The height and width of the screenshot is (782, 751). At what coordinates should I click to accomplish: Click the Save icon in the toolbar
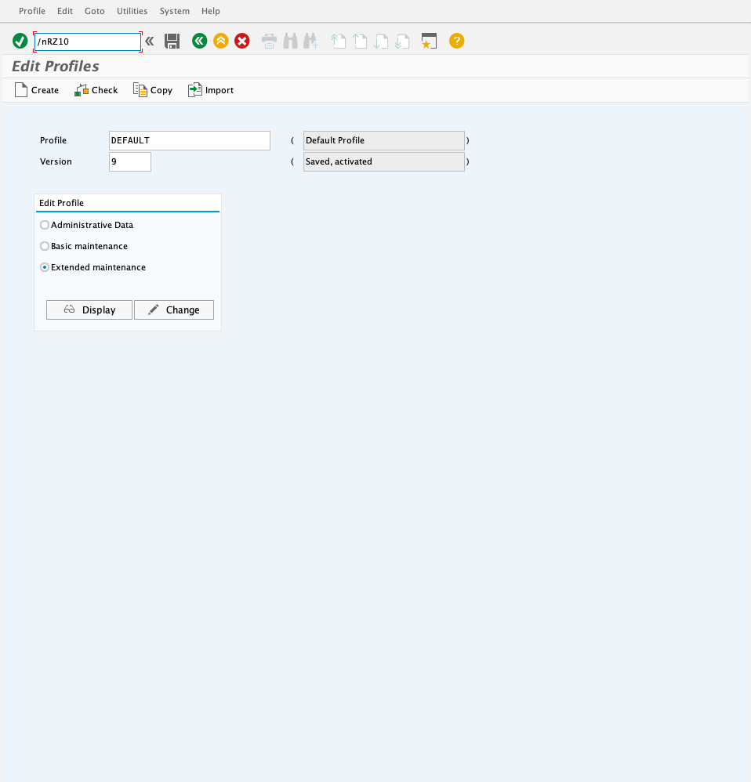(172, 41)
